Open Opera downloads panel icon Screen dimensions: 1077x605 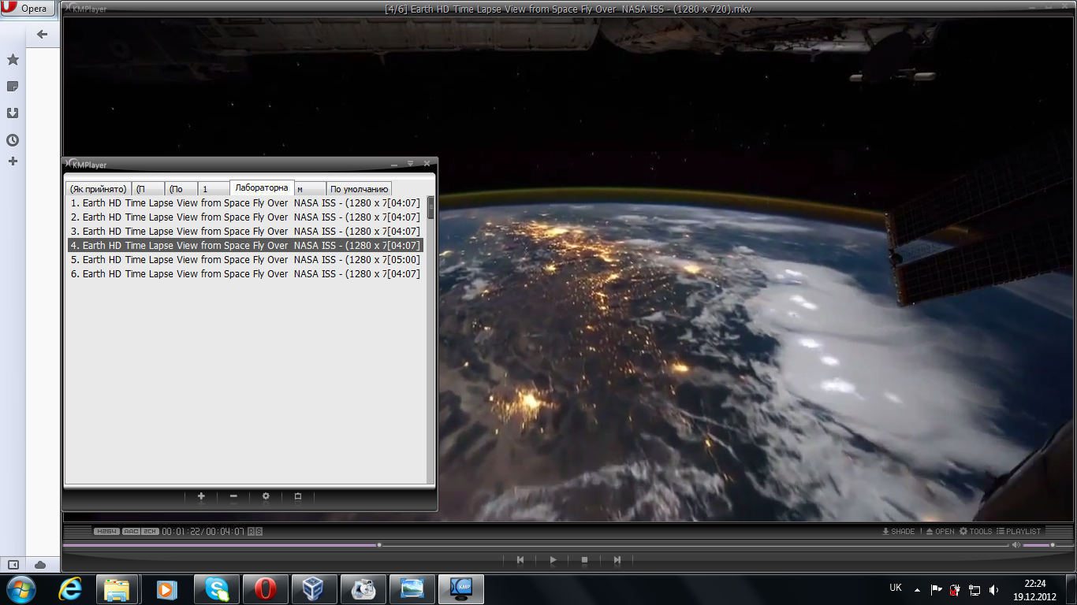13,113
